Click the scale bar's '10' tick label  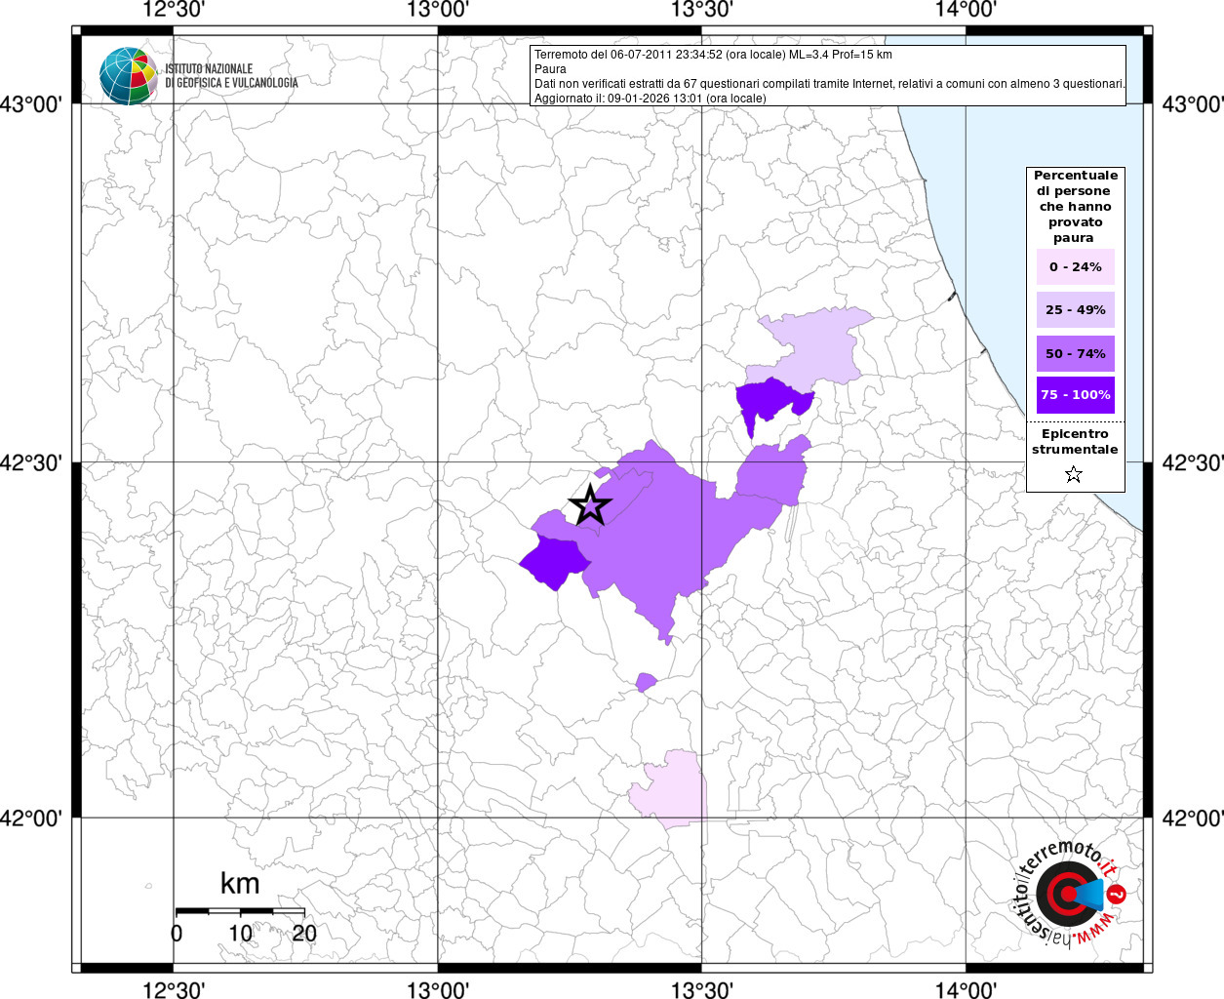(x=240, y=933)
